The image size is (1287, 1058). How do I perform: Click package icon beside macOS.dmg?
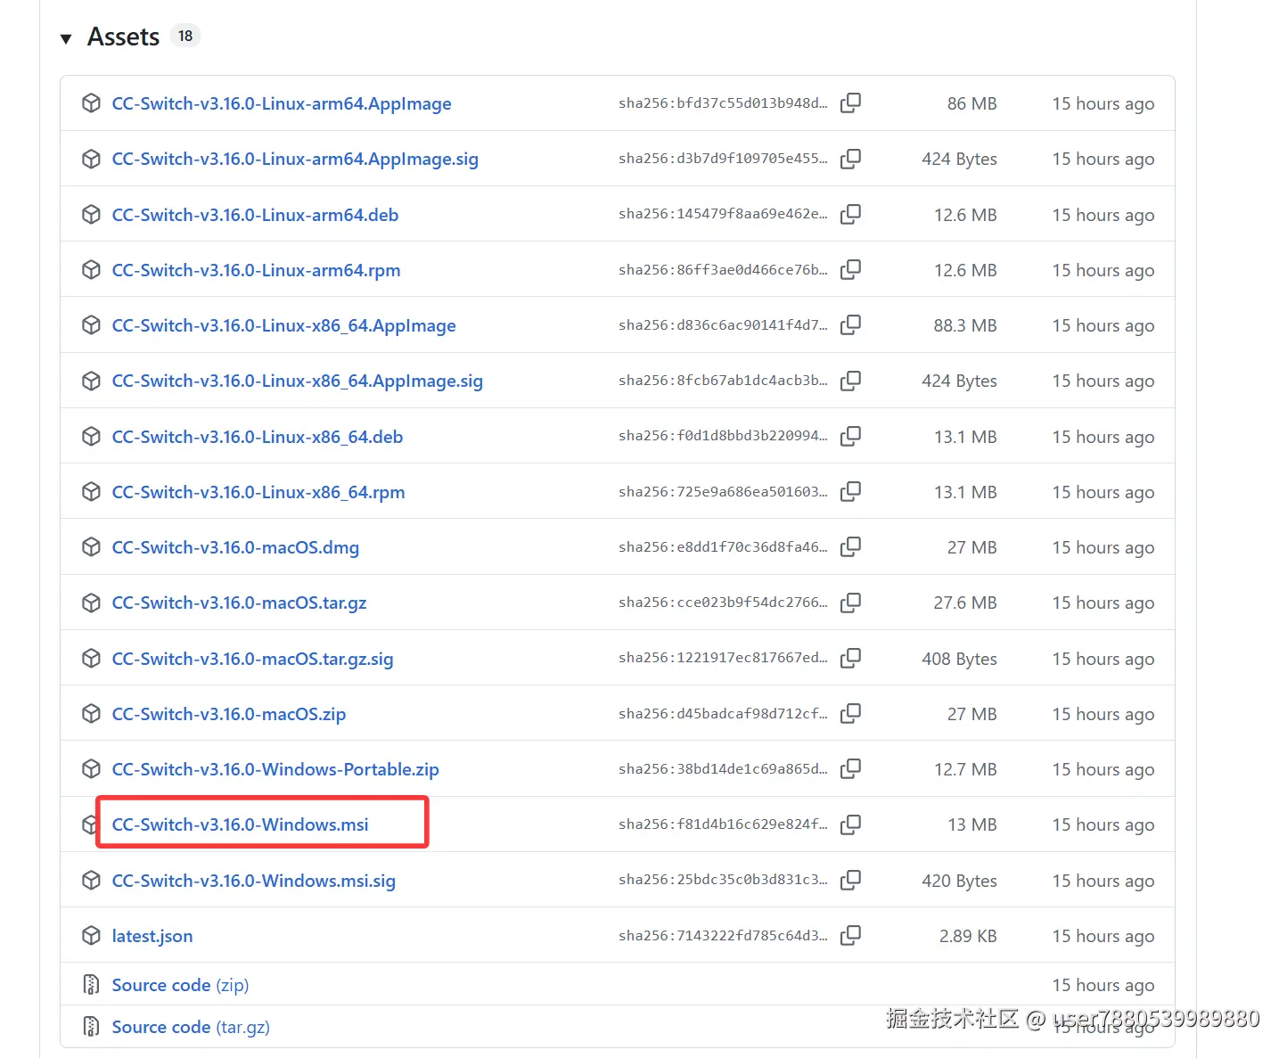(91, 547)
